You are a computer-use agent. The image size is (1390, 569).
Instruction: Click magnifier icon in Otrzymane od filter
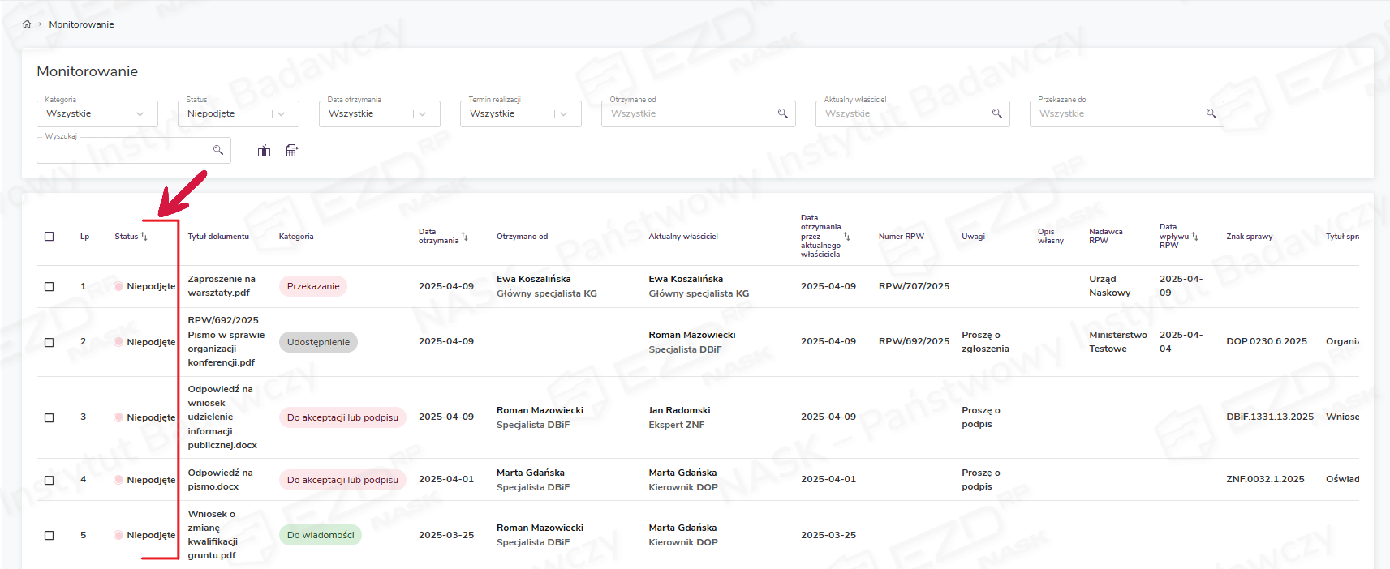(783, 113)
